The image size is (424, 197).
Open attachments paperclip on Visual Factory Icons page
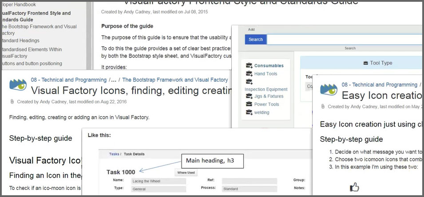[x=12, y=102]
